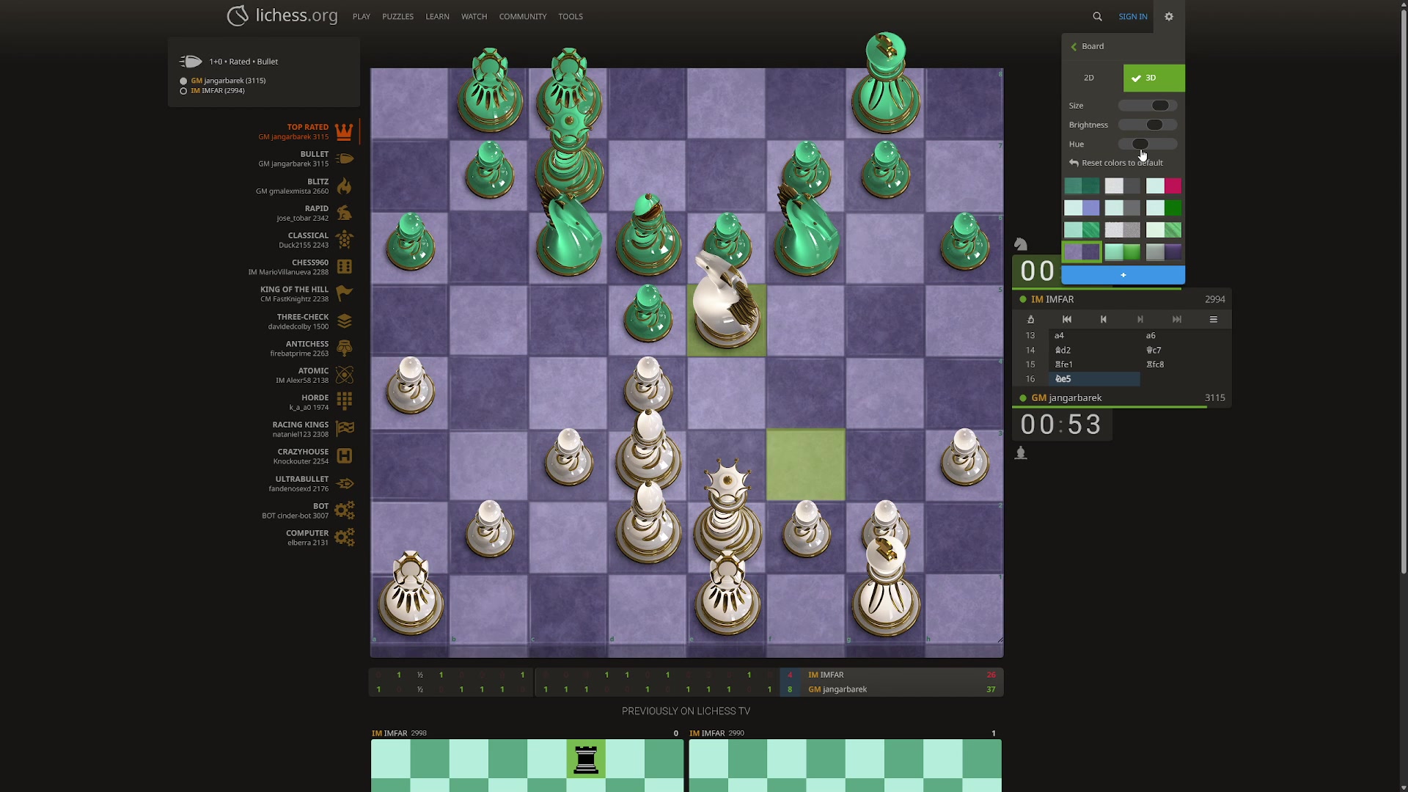Select Top Rated crown channel
The width and height of the screenshot is (1408, 792).
pyautogui.click(x=343, y=131)
